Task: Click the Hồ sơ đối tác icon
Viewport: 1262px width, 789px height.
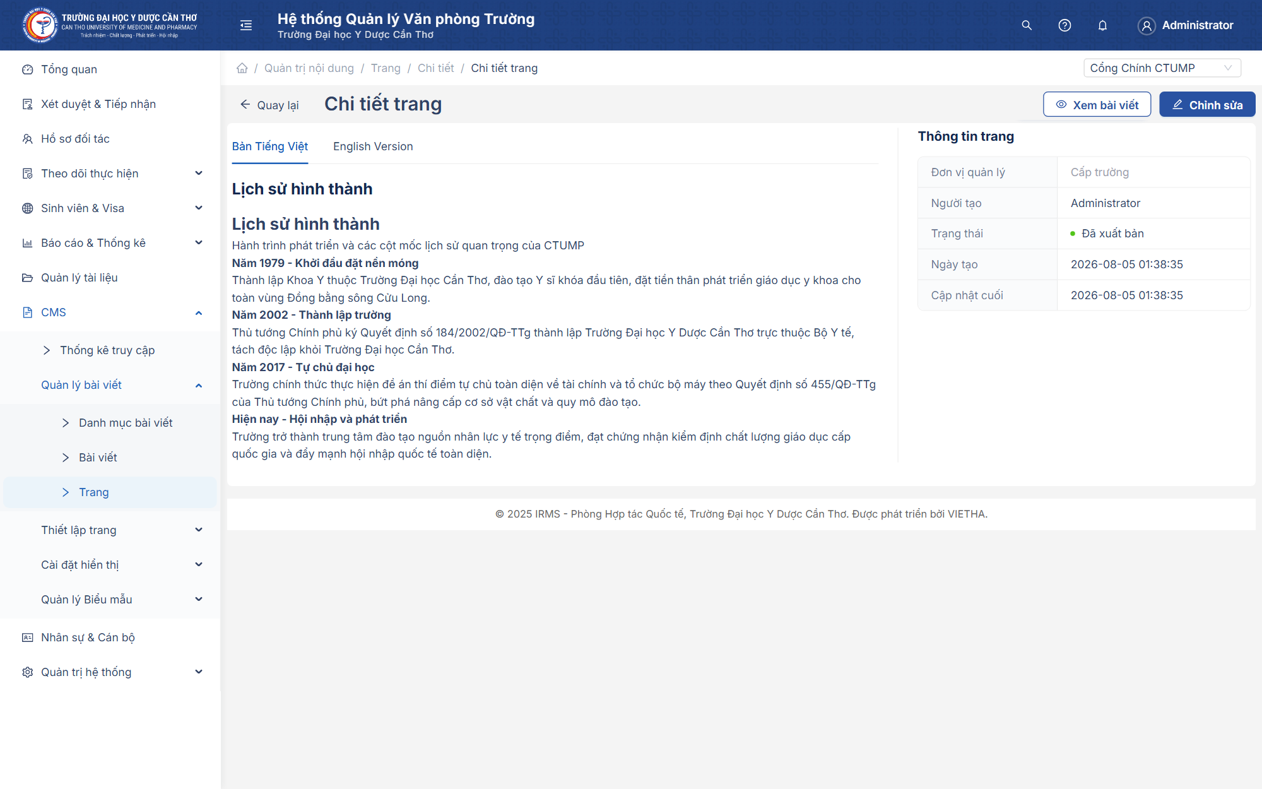Action: click(x=27, y=139)
